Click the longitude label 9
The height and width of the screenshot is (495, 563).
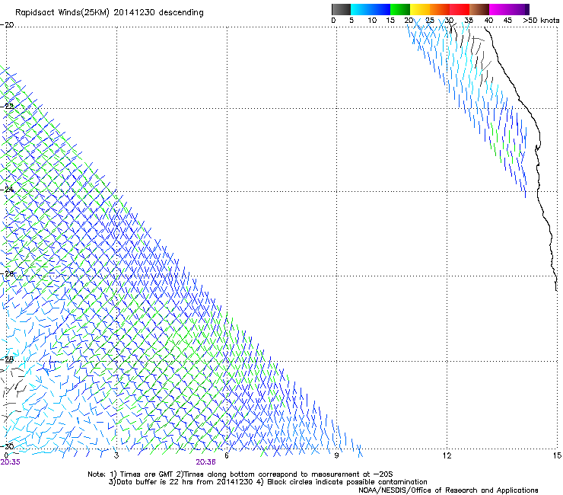pyautogui.click(x=336, y=455)
